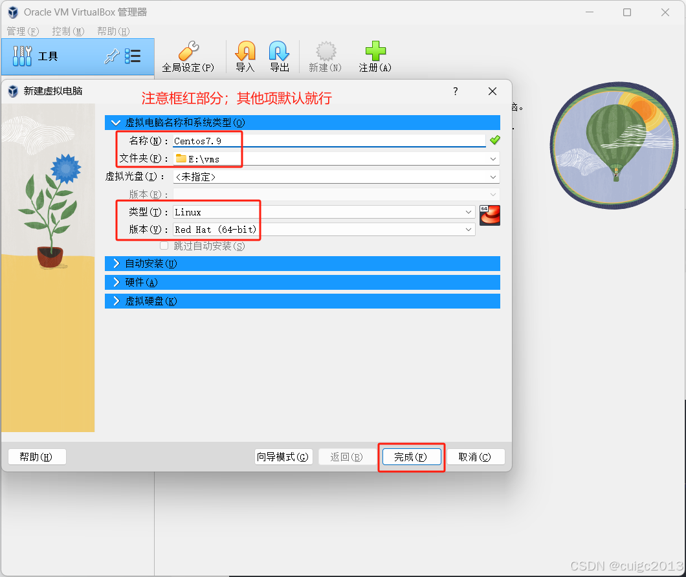
Task: Click the dialog's VirtualBox cube icon
Action: [13, 91]
